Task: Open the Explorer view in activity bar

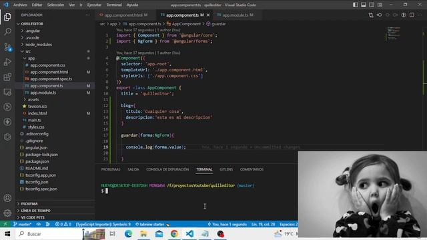Action: 7,17
